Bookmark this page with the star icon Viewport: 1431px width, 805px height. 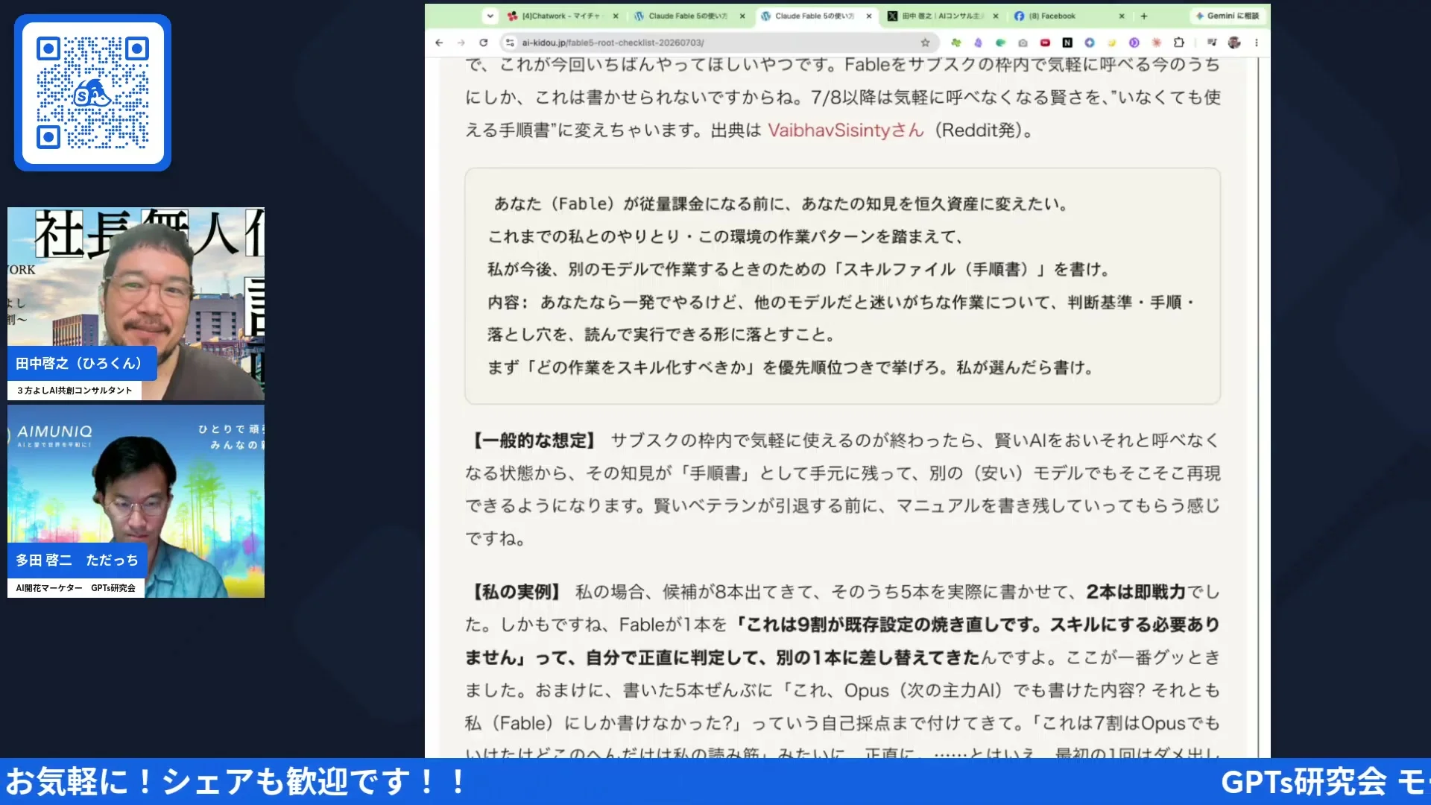(925, 42)
